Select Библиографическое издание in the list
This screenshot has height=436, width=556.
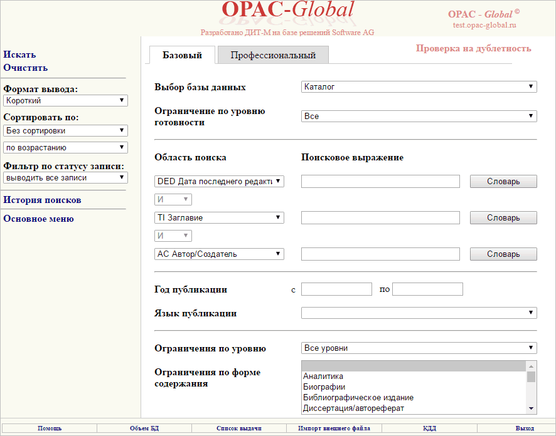point(414,398)
